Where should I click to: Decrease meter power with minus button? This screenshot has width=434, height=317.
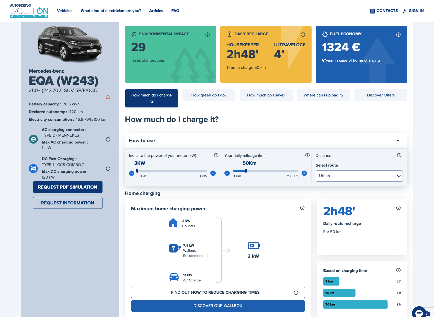tap(132, 173)
